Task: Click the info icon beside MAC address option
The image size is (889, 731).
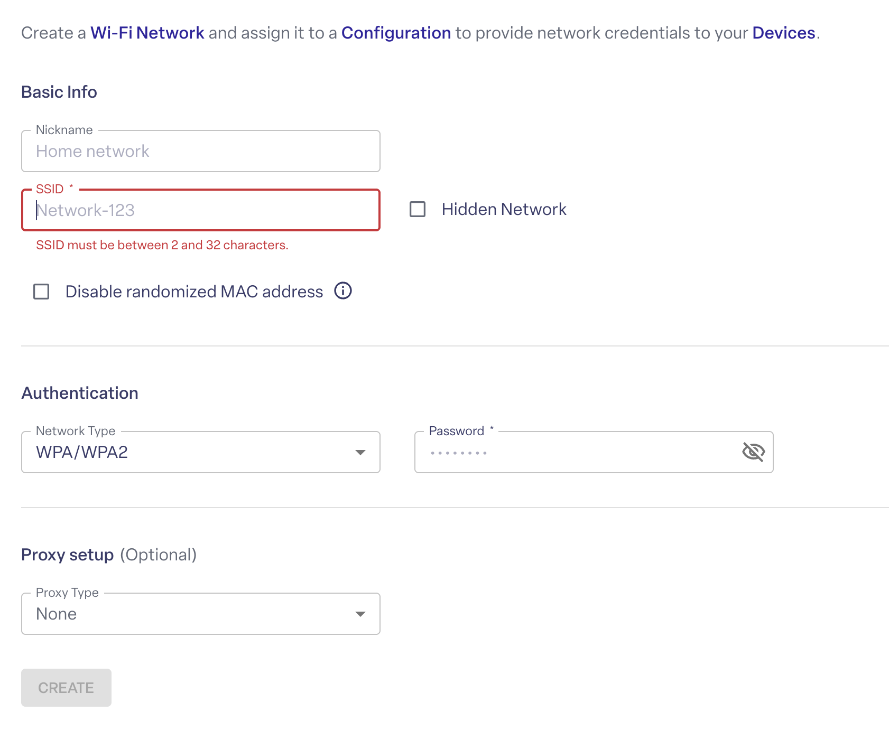Action: coord(343,291)
